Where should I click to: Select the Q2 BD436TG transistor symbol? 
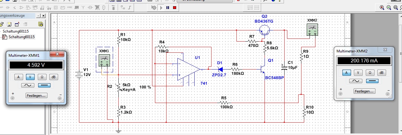point(265,30)
